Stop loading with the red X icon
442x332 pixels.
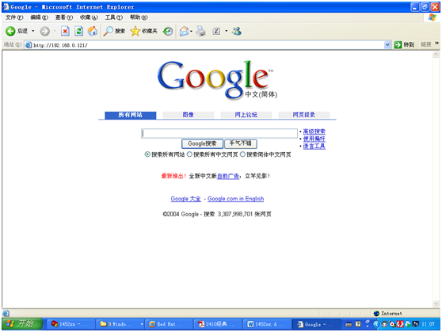tap(65, 31)
